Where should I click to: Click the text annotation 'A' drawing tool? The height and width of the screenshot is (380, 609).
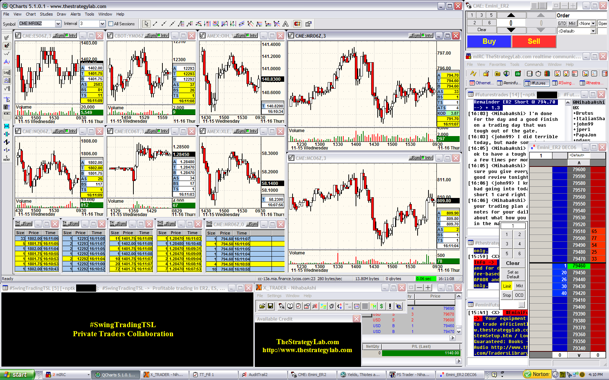(x=286, y=24)
